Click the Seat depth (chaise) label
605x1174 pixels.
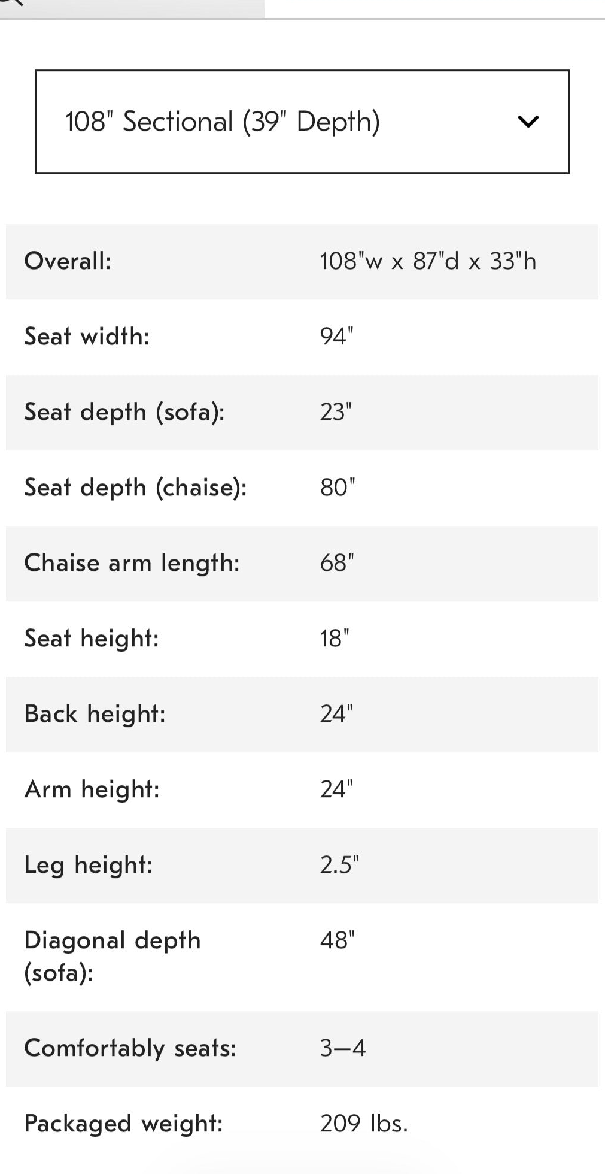135,488
